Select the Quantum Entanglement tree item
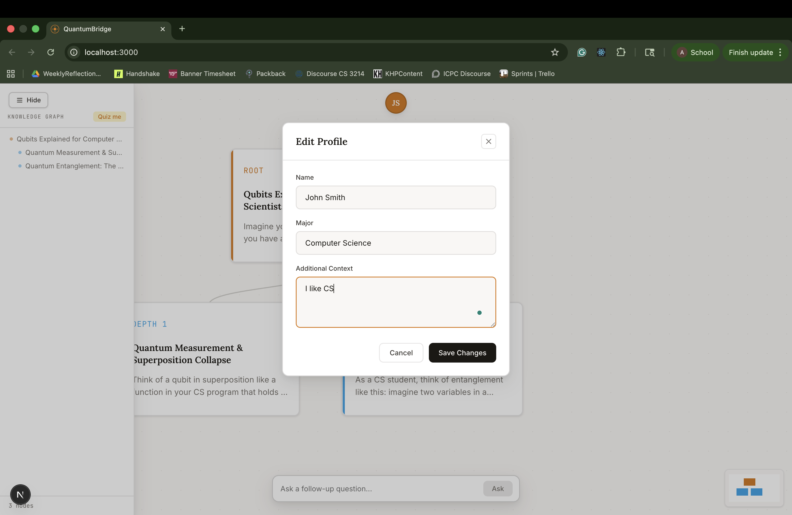Viewport: 792px width, 515px height. click(x=74, y=166)
